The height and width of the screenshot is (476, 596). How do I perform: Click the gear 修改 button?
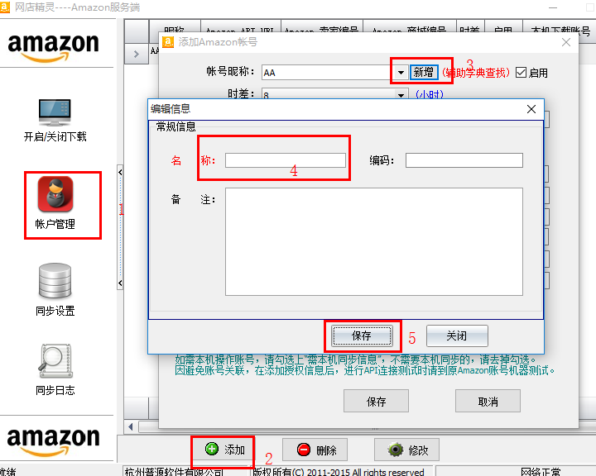(x=406, y=450)
